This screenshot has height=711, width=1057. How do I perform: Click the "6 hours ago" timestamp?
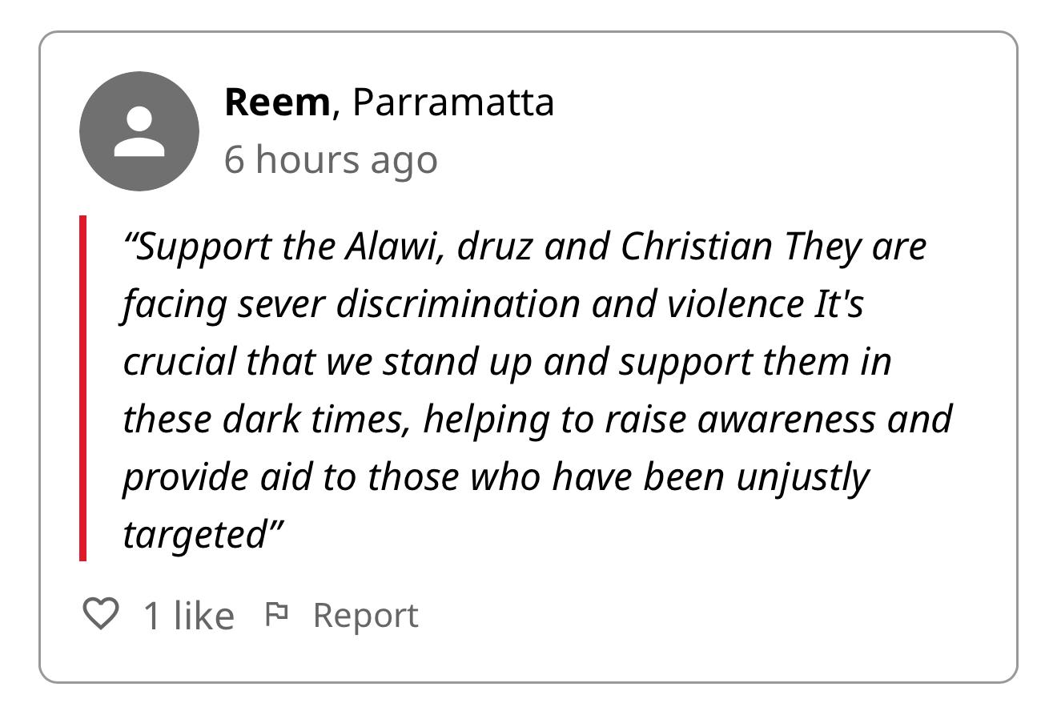(331, 159)
